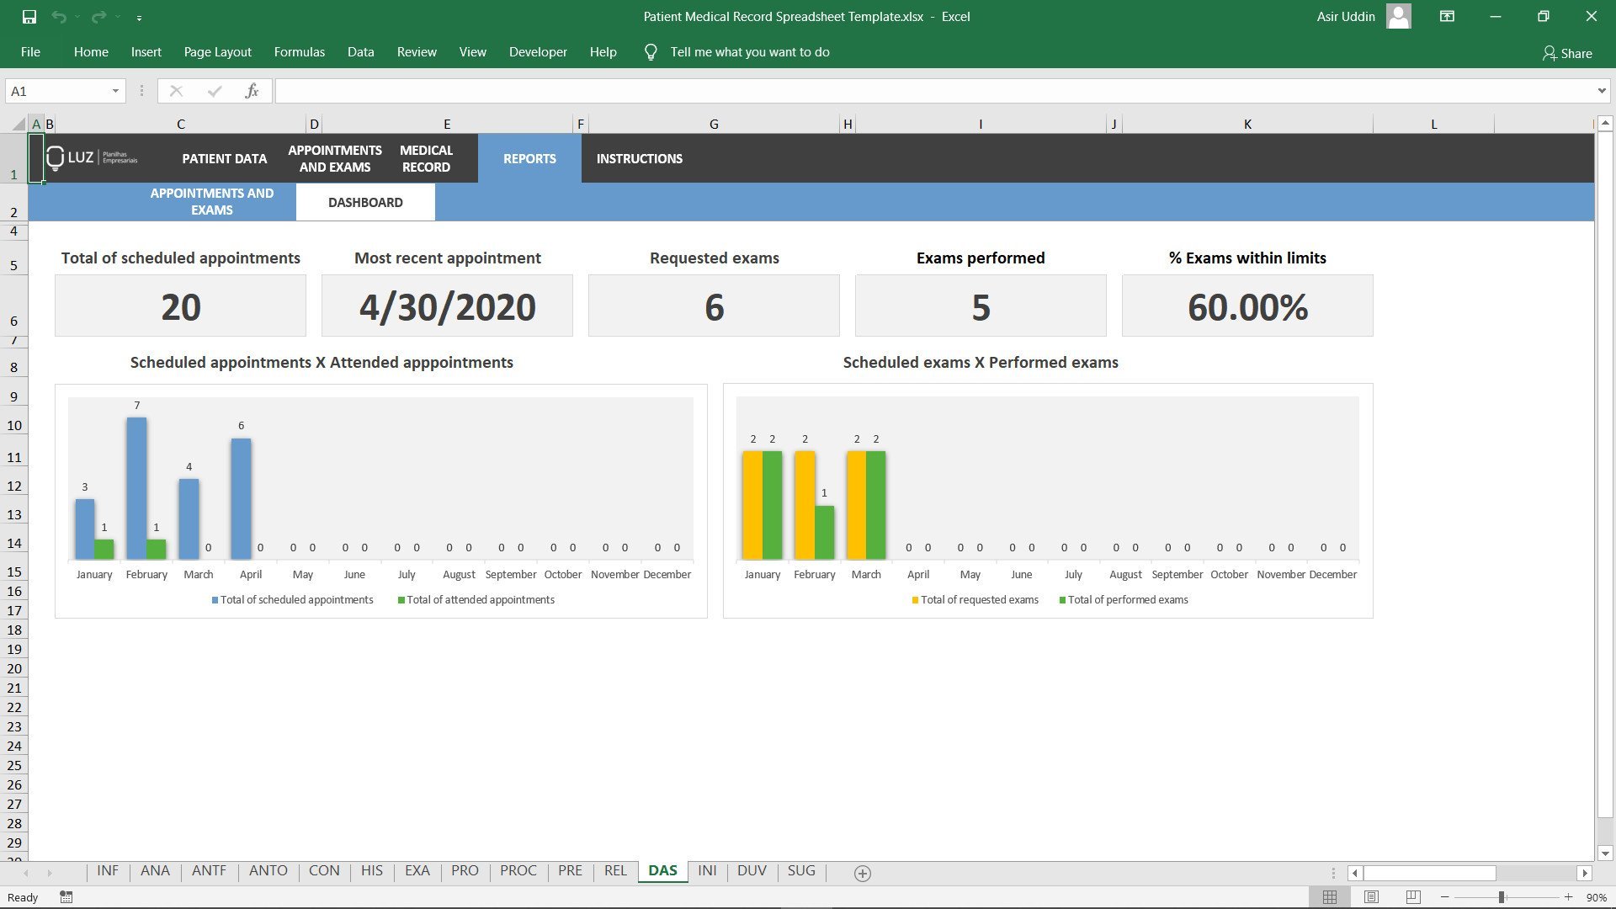
Task: Click the macro recording status bar icon
Action: 66,897
